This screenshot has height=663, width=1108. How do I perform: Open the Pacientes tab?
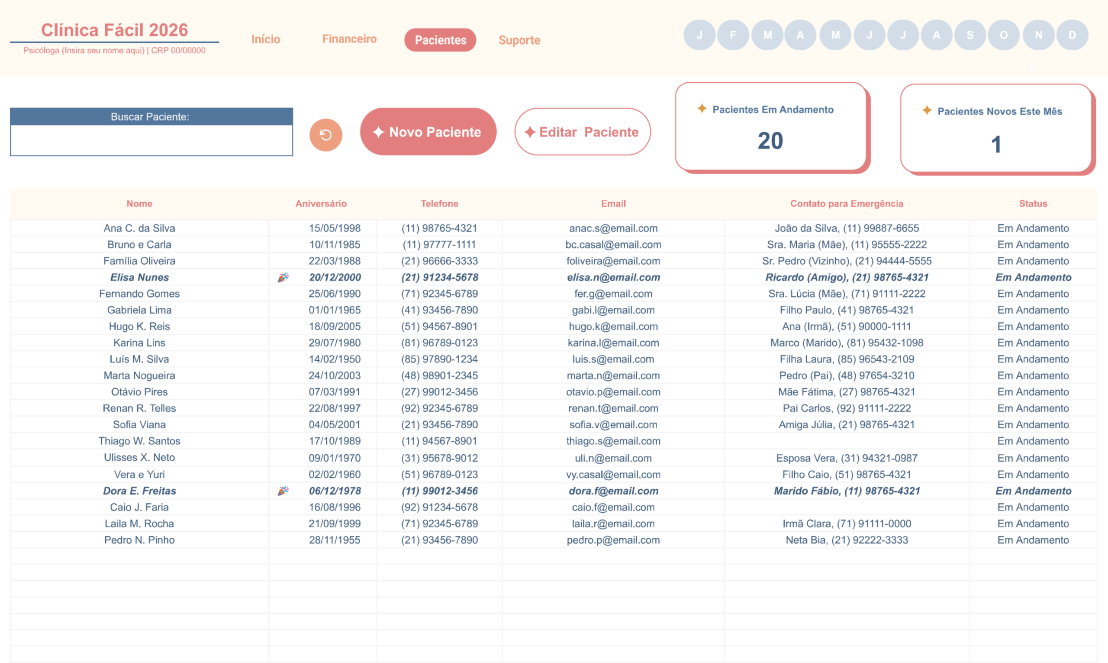click(440, 40)
